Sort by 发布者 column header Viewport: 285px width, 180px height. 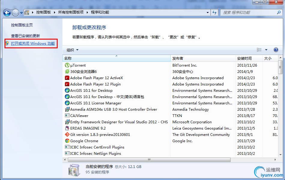[x=203, y=58]
